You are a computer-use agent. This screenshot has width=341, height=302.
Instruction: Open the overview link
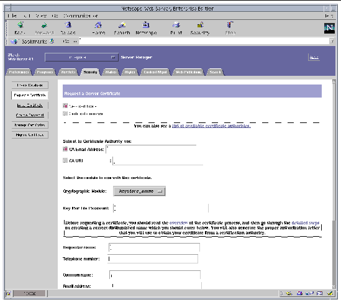pos(178,223)
